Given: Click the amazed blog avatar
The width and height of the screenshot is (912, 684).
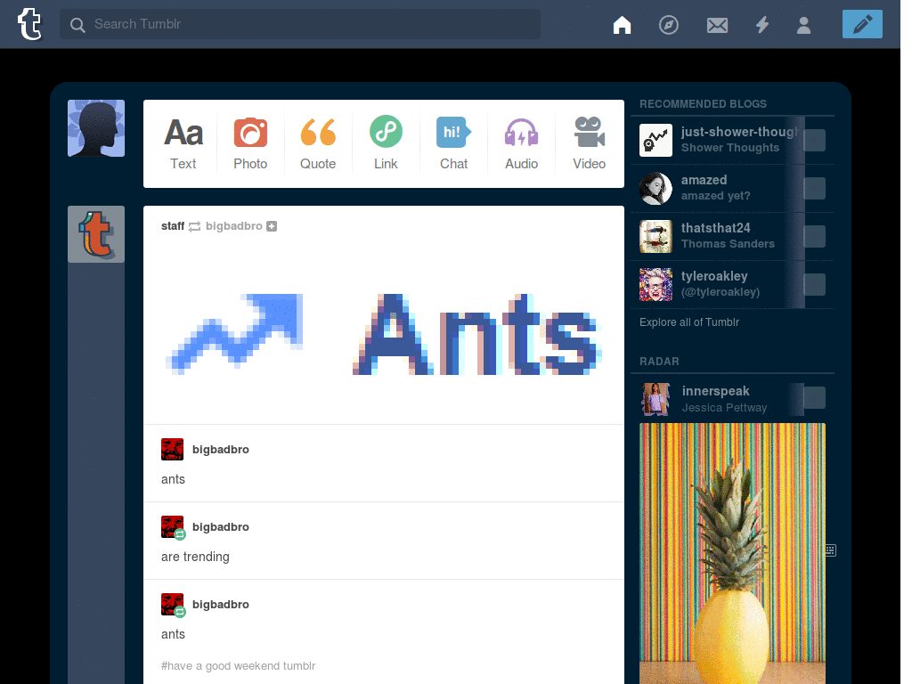Looking at the screenshot, I should point(655,189).
